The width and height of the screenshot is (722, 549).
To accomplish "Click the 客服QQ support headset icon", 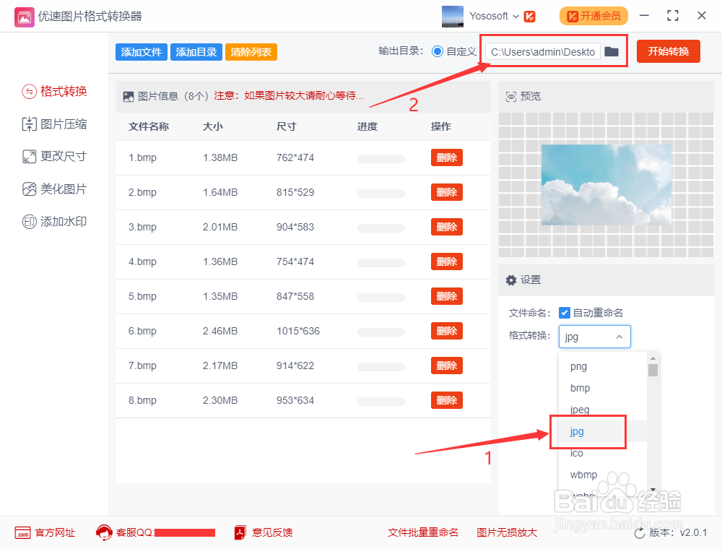I will [x=104, y=532].
